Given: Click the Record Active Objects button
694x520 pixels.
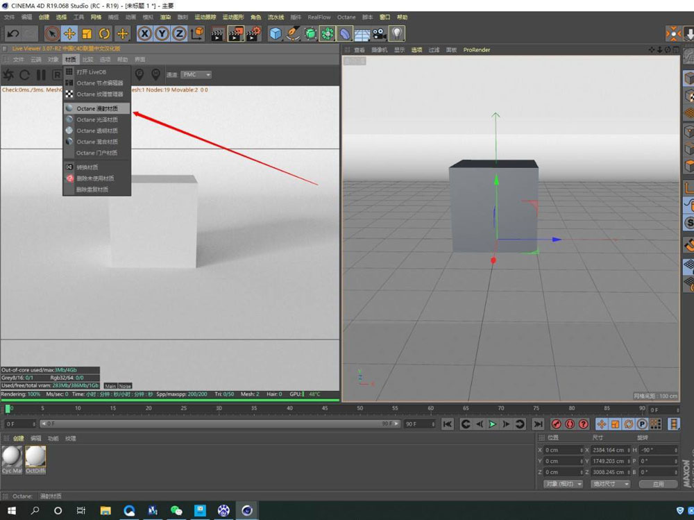Looking at the screenshot, I should coord(557,424).
